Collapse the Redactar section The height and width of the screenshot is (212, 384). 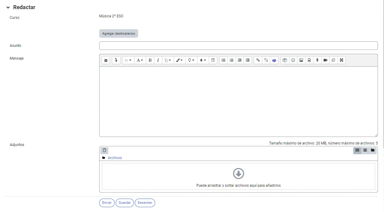pos(8,7)
